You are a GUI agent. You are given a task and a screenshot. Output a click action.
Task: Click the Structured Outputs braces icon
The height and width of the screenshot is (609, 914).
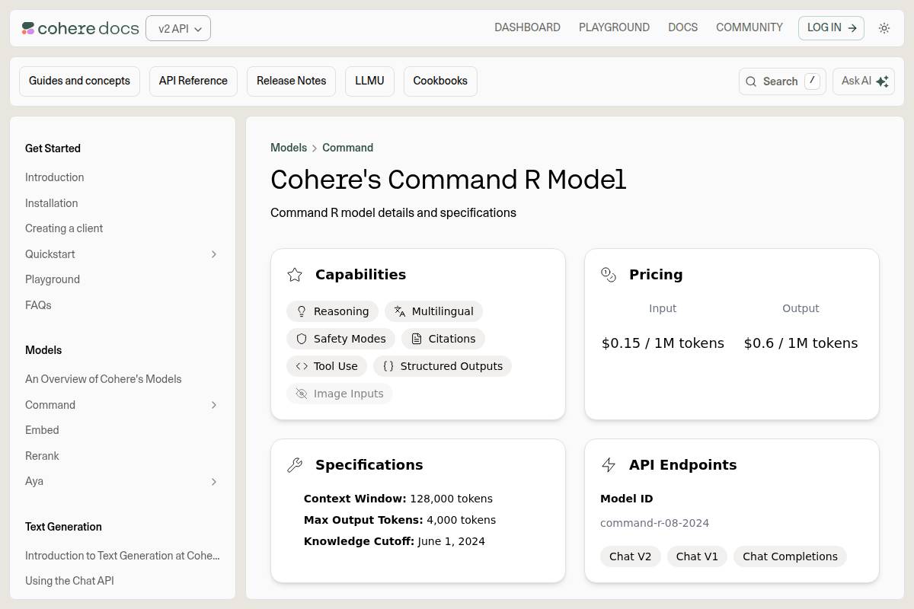click(x=389, y=366)
